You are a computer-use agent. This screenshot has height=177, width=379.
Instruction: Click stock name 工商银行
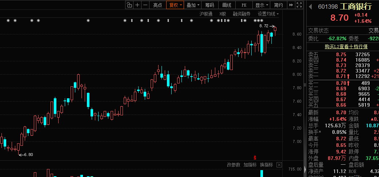[356, 7]
